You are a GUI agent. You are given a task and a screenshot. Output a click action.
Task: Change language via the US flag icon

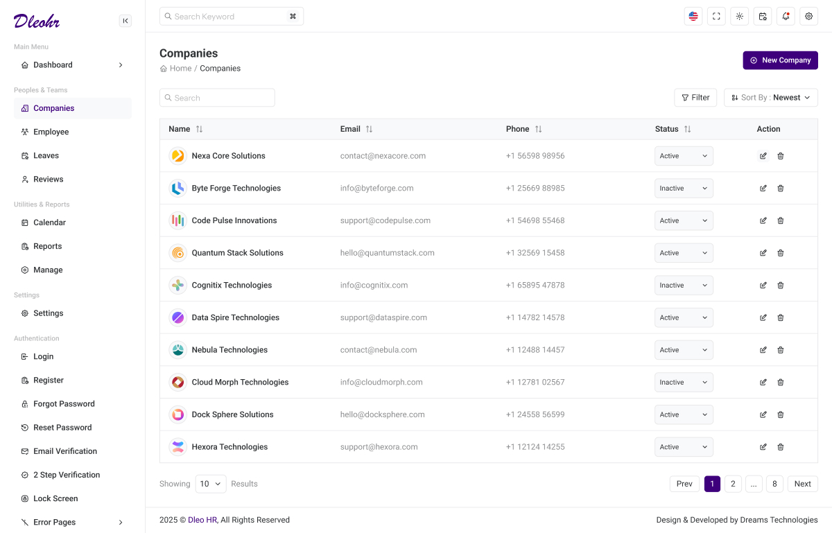(693, 15)
